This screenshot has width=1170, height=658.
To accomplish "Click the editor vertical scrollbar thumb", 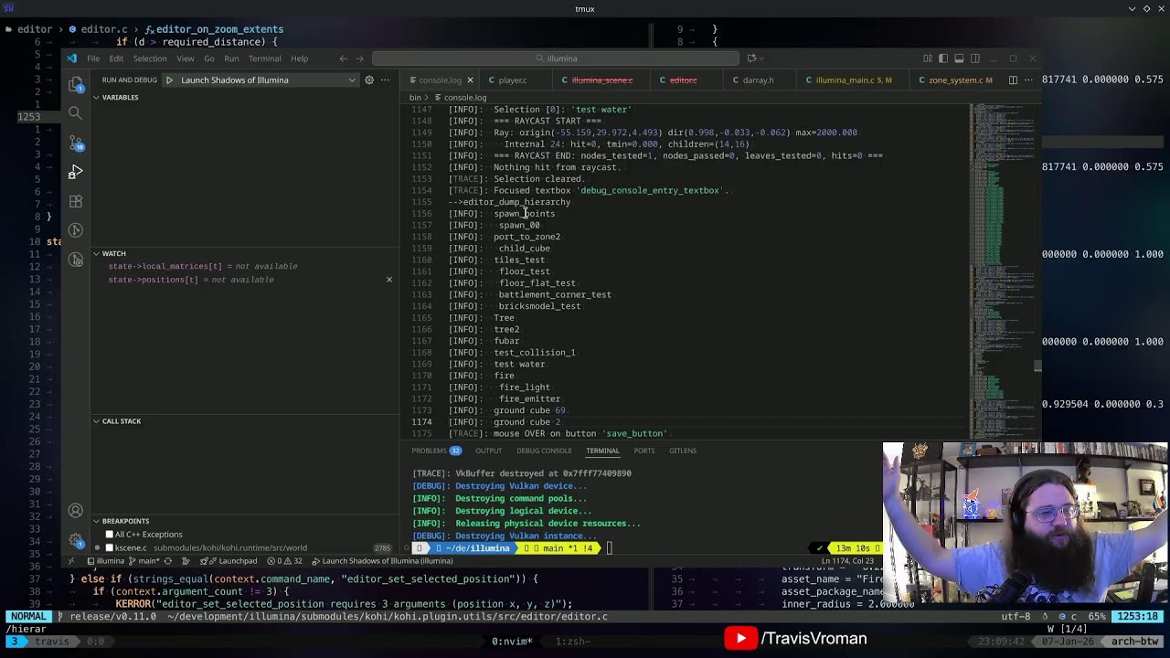I will 1037,366.
